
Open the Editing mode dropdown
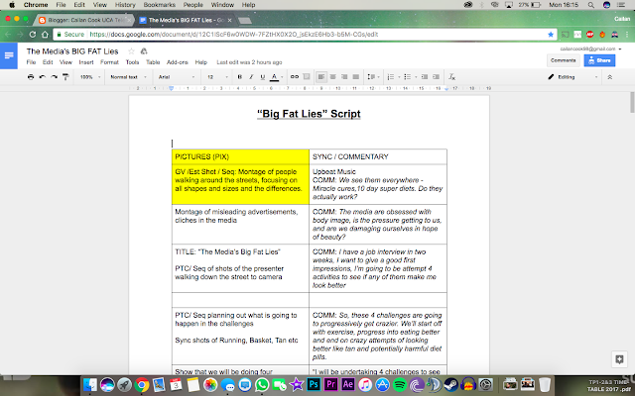coord(572,77)
